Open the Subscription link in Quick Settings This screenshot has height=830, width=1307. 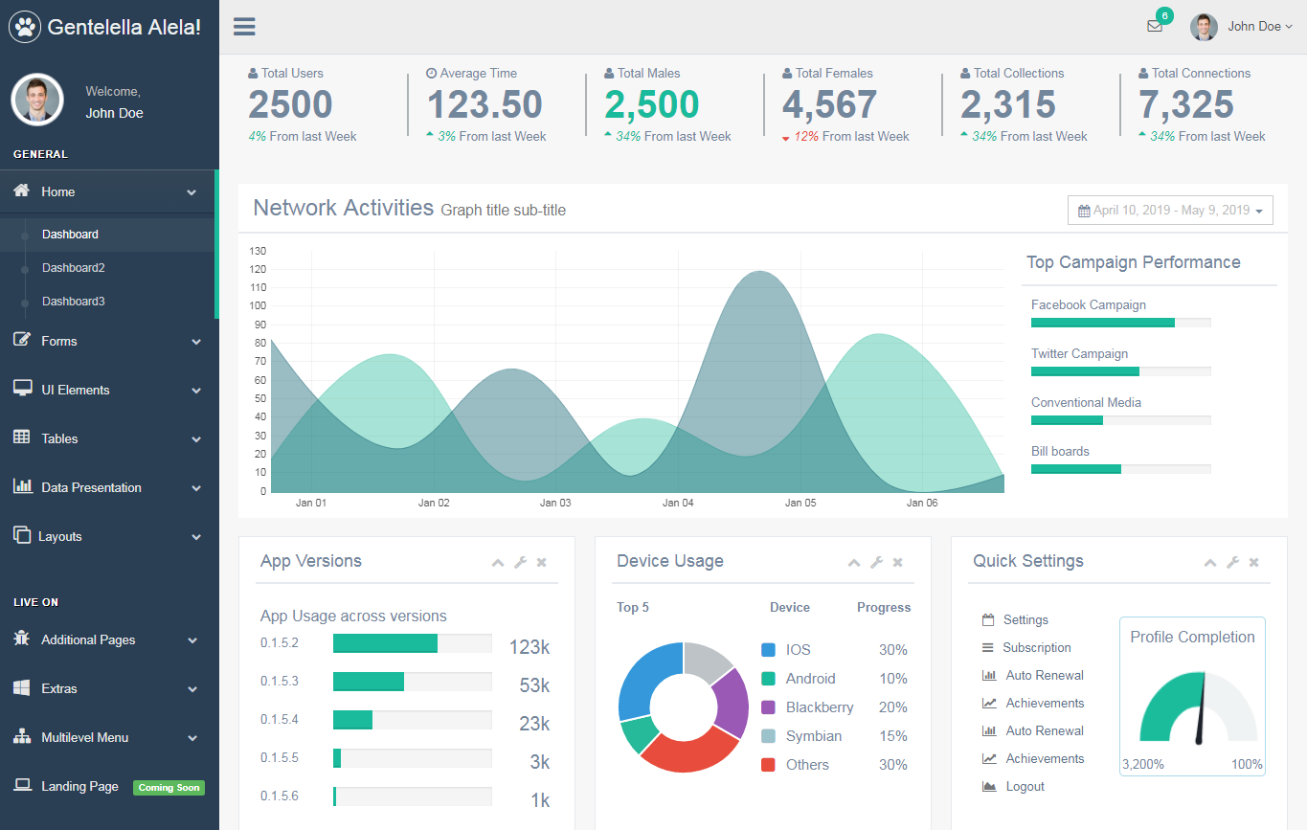tap(1036, 648)
